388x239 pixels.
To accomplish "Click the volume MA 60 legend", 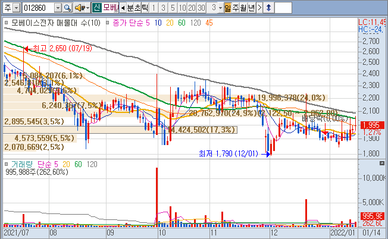I will pyautogui.click(x=78, y=164).
